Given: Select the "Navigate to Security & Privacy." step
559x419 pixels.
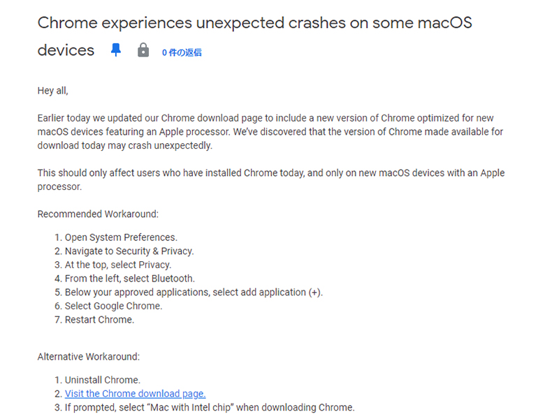Looking at the screenshot, I should pos(129,251).
